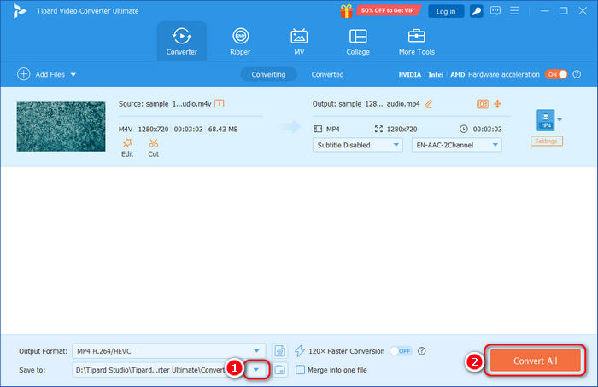Toggle Hardware acceleration switch off
598x387 pixels.
point(556,74)
